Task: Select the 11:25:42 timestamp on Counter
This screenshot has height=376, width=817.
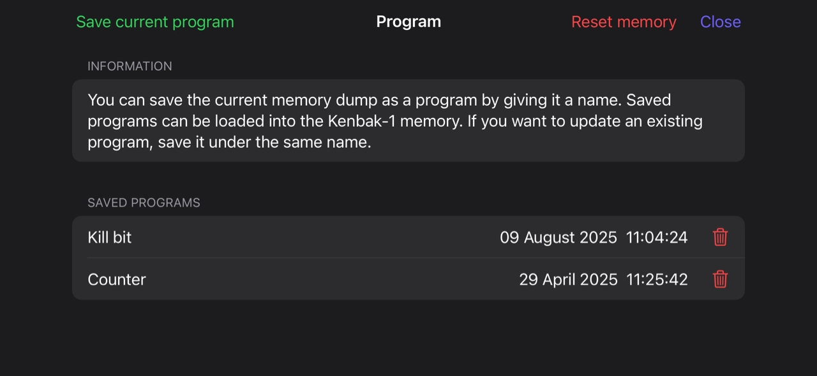Action: pos(657,279)
